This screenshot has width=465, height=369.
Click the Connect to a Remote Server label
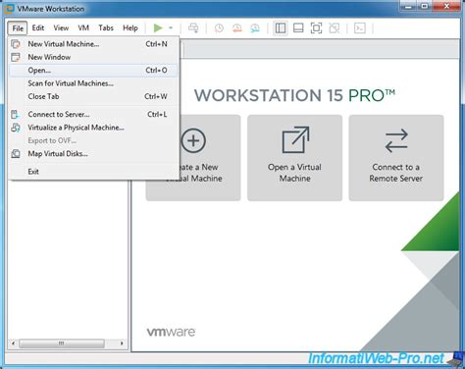tap(396, 173)
